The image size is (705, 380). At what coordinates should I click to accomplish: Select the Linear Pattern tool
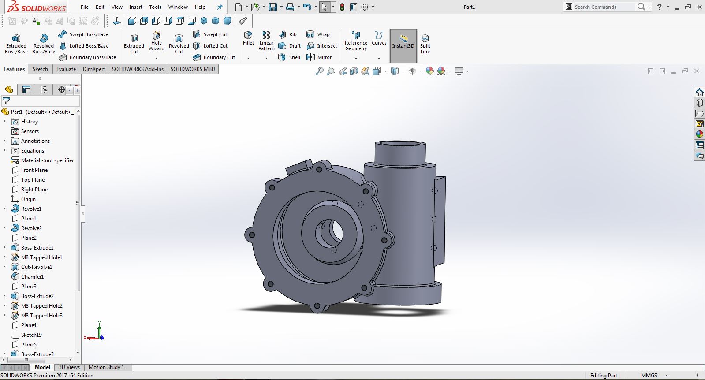266,41
